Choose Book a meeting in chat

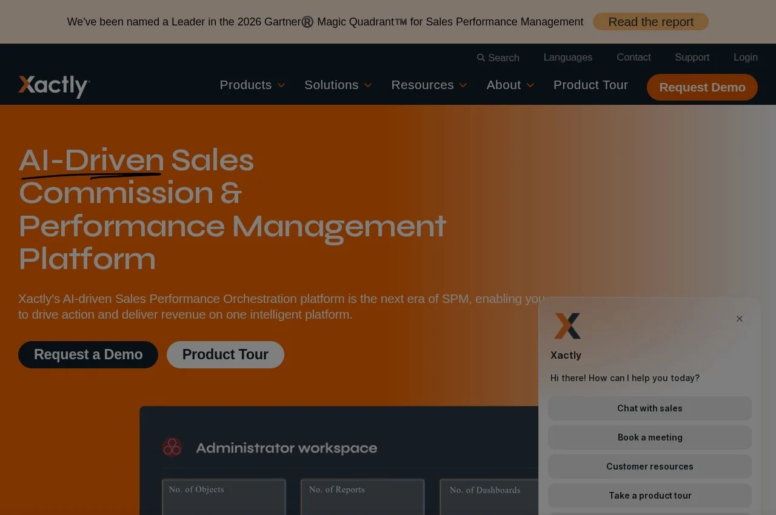click(650, 437)
